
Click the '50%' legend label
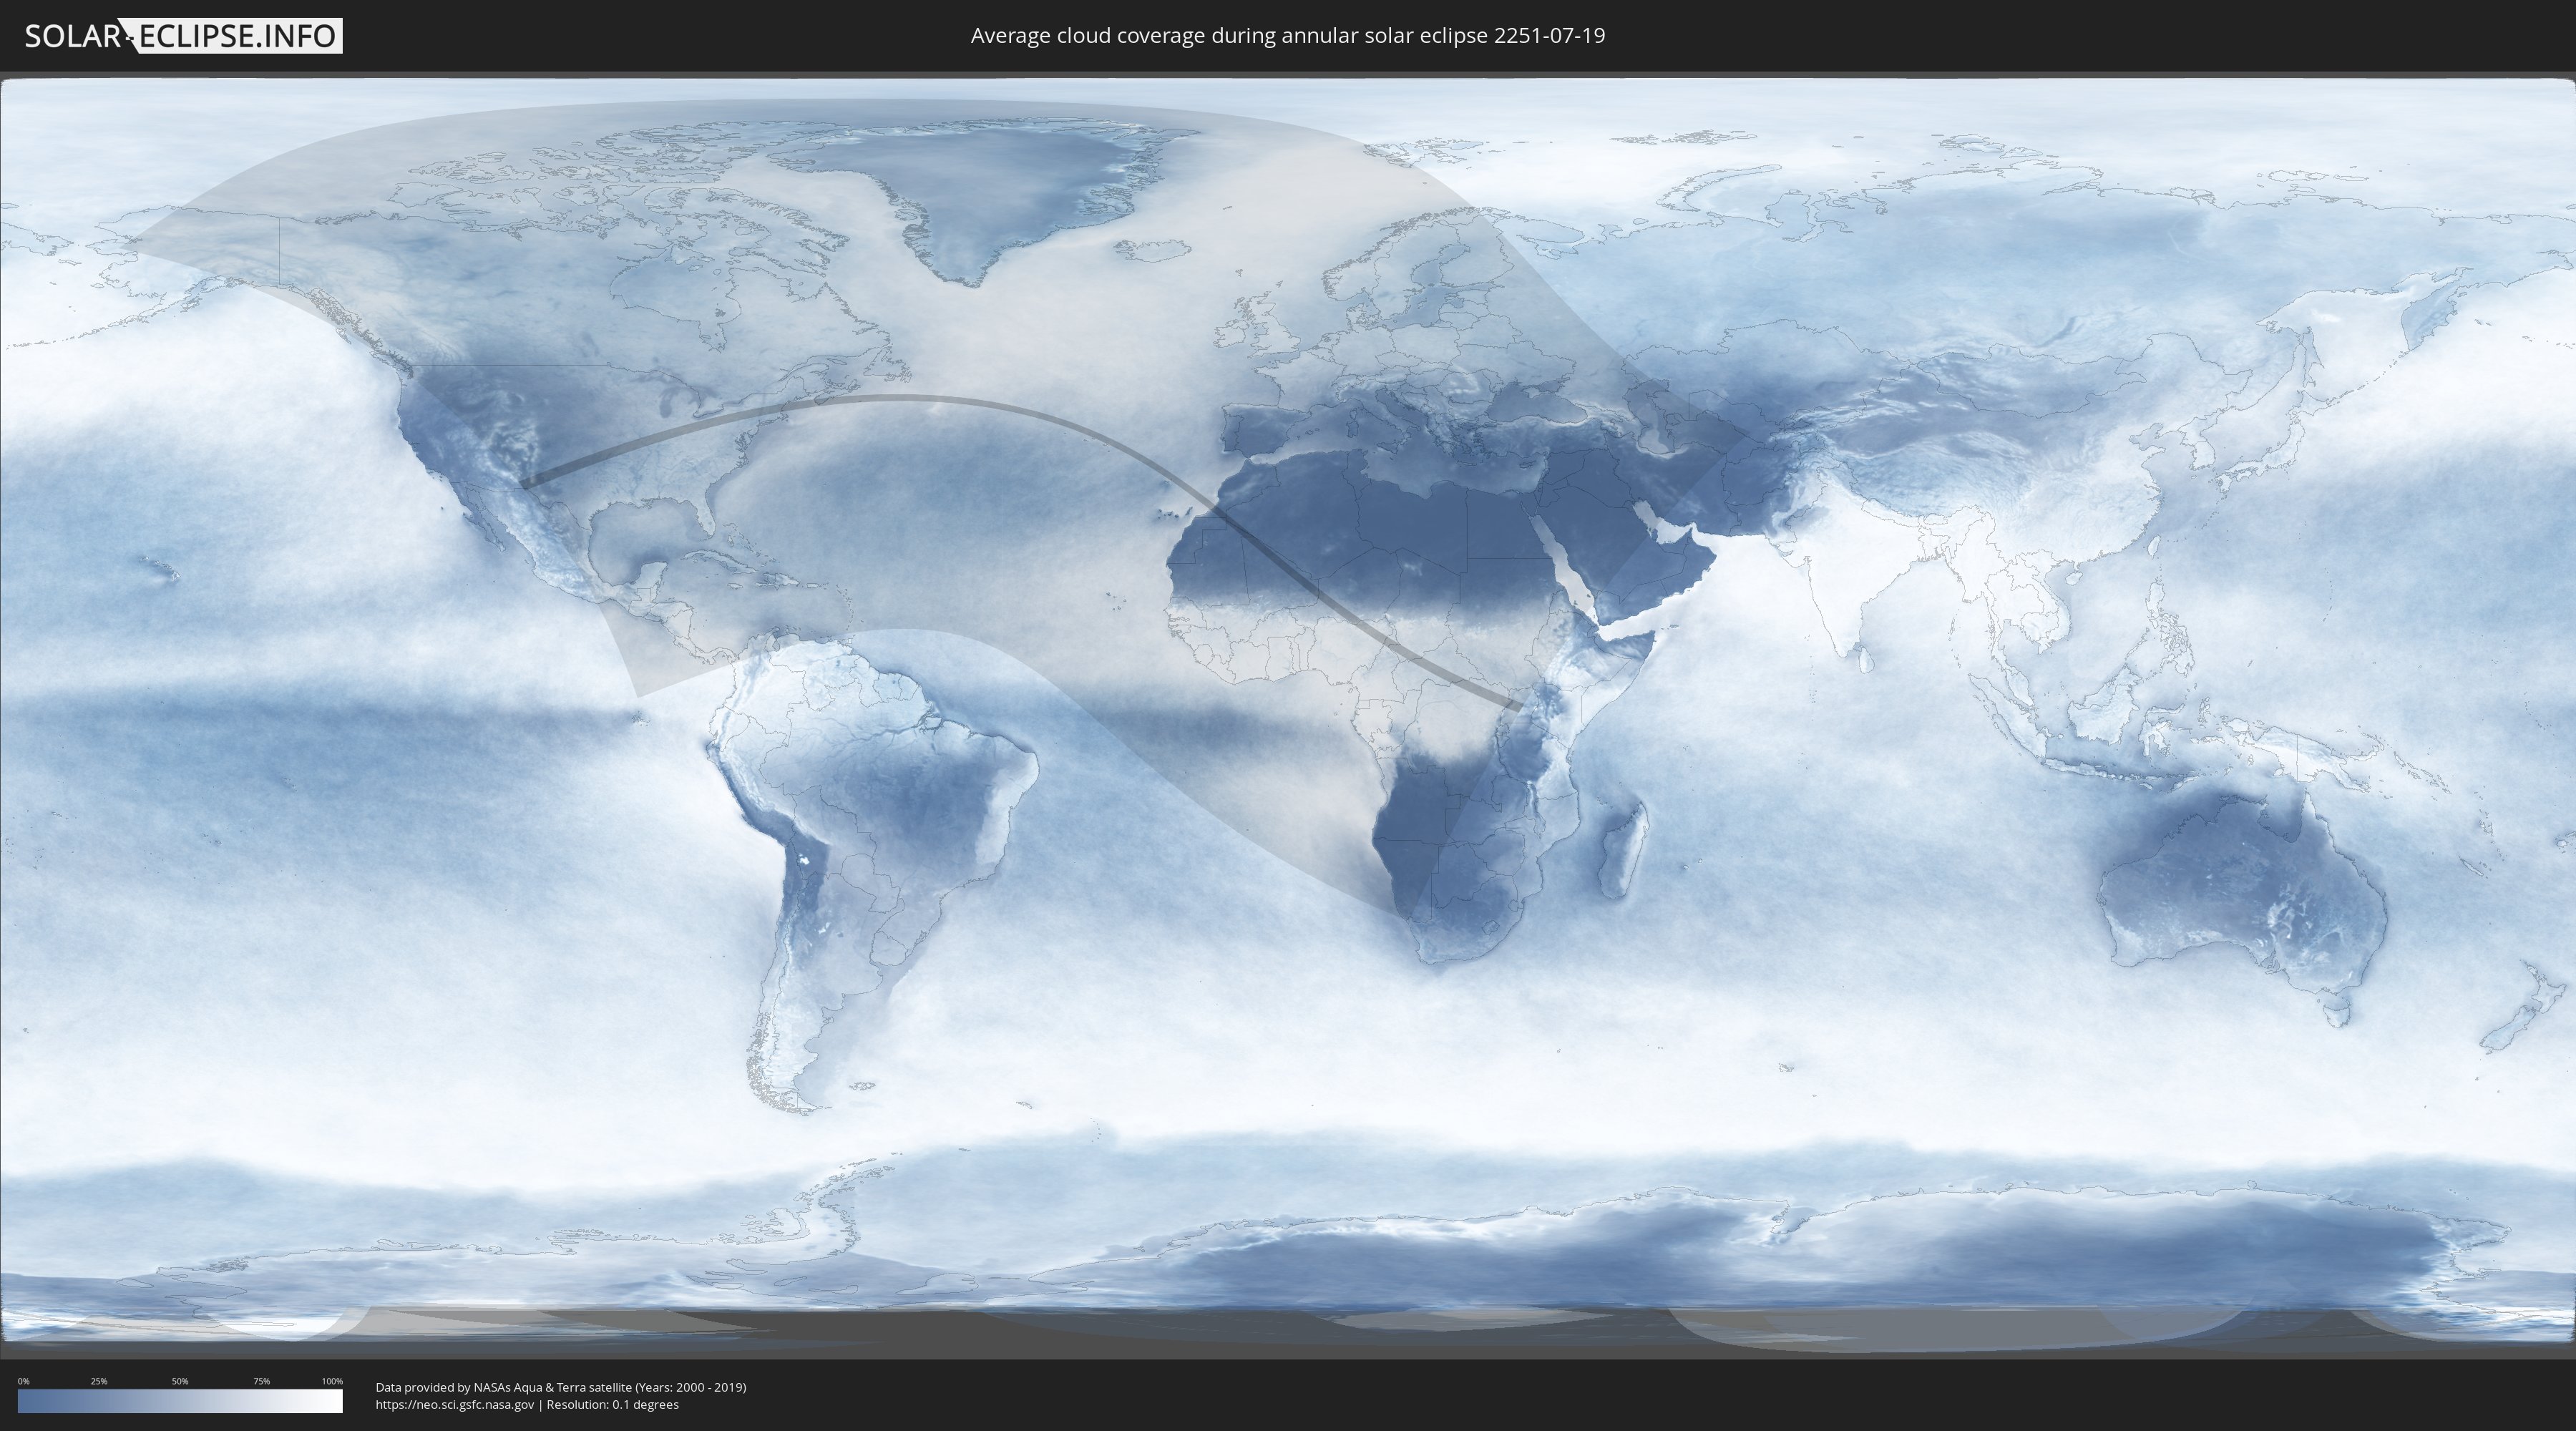[180, 1381]
